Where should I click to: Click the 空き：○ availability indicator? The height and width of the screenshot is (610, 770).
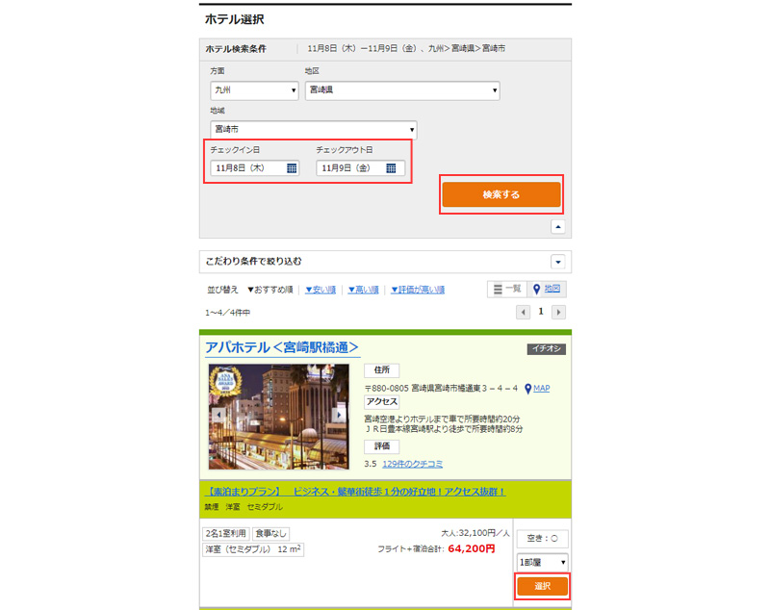click(x=542, y=539)
